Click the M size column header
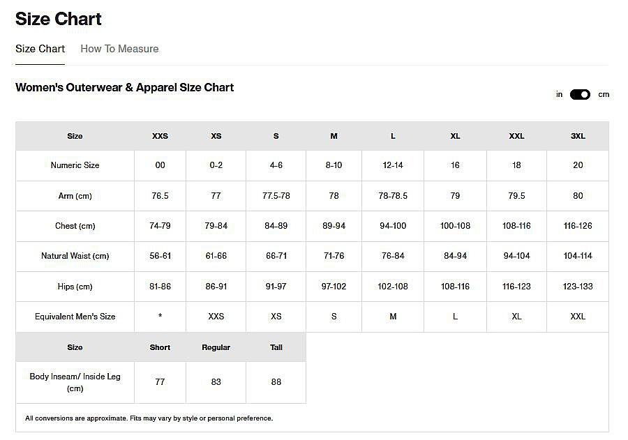This screenshot has width=628, height=440. pos(334,136)
